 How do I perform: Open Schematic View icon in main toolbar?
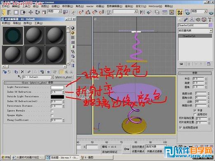172,12
